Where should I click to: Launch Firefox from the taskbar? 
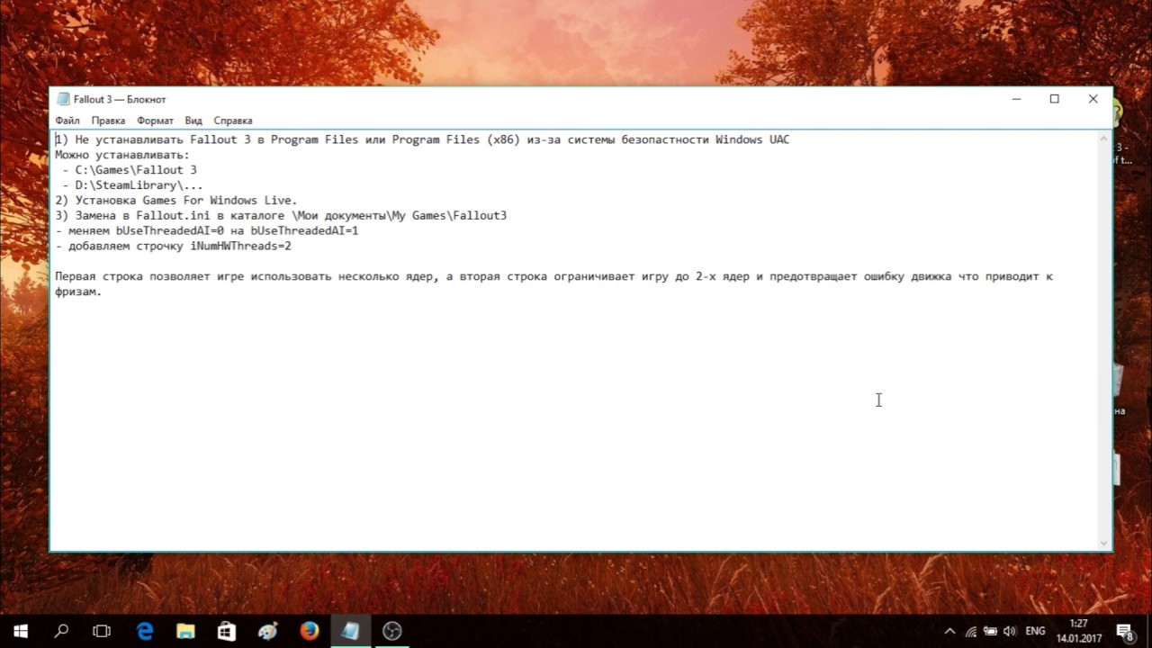pos(309,631)
